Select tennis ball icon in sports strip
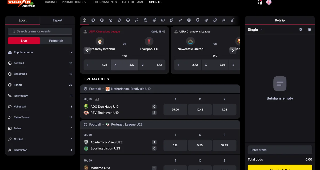The image size is (320, 170). point(102,20)
